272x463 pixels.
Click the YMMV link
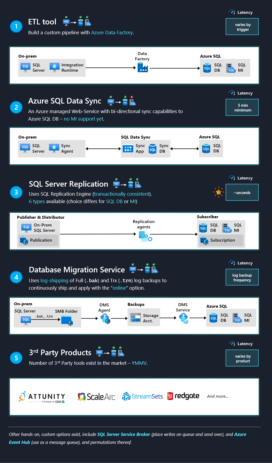[x=139, y=363]
